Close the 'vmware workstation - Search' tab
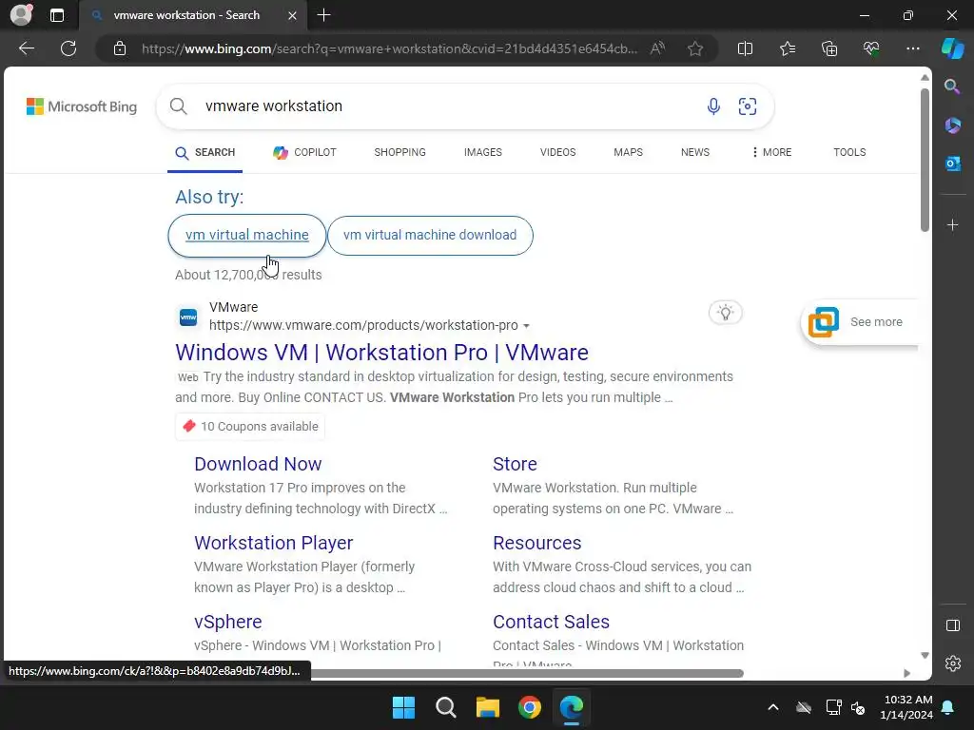The height and width of the screenshot is (730, 974). pos(292,15)
